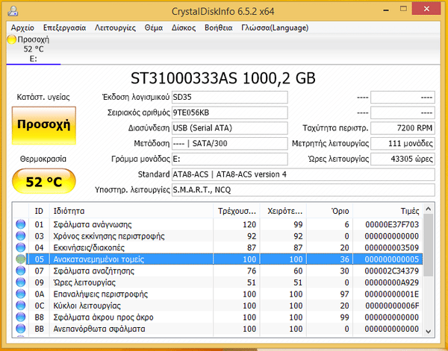The image size is (448, 351).
Task: Select attribute text Επαναλήψεις περιστροφής
Action: [101, 294]
